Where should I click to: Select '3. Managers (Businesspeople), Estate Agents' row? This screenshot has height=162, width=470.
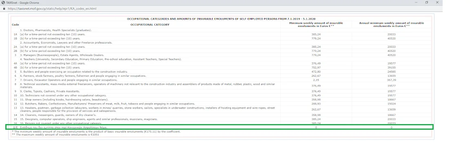(x=62, y=55)
